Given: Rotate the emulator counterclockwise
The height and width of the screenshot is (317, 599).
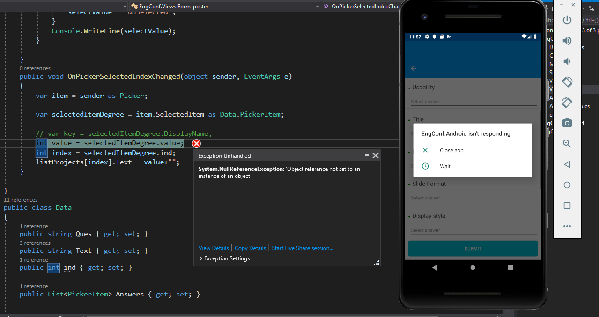Looking at the screenshot, I should tap(567, 82).
